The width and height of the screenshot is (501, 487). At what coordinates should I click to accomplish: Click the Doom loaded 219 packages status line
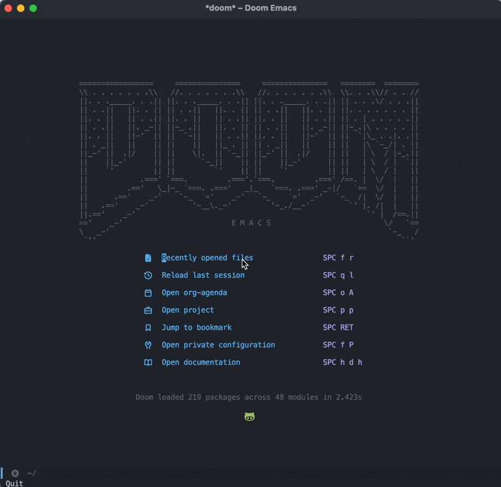tap(249, 397)
